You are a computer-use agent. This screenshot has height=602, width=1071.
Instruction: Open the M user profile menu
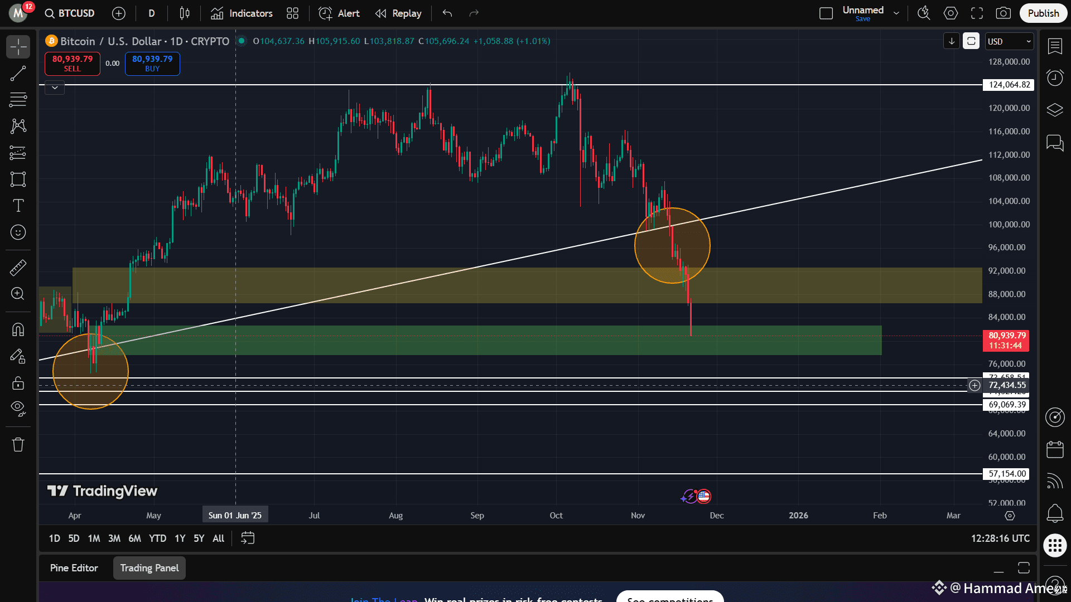(18, 13)
